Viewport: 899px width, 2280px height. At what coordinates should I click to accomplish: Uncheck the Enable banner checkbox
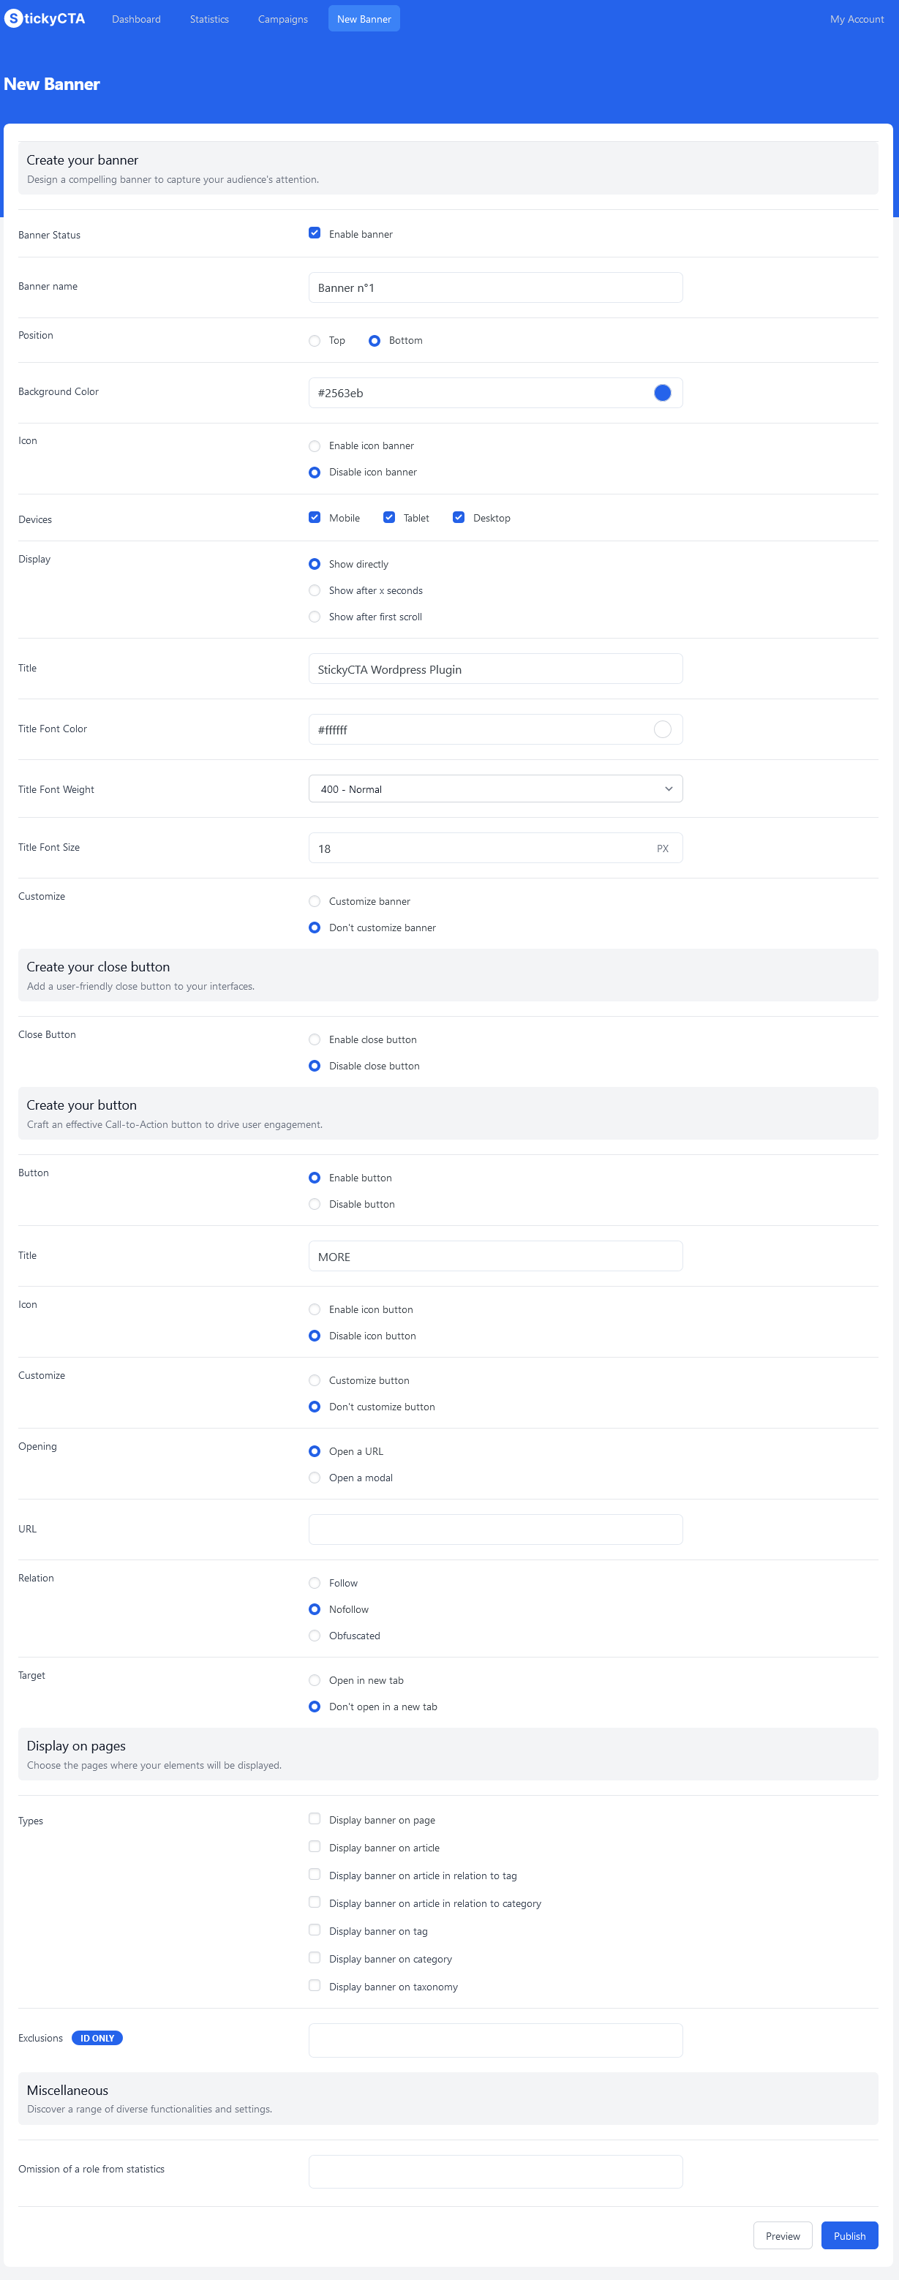[314, 233]
